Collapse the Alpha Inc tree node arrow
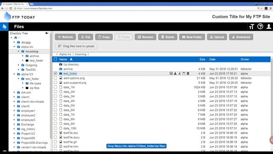This screenshot has width=273, height=154. (14, 47)
